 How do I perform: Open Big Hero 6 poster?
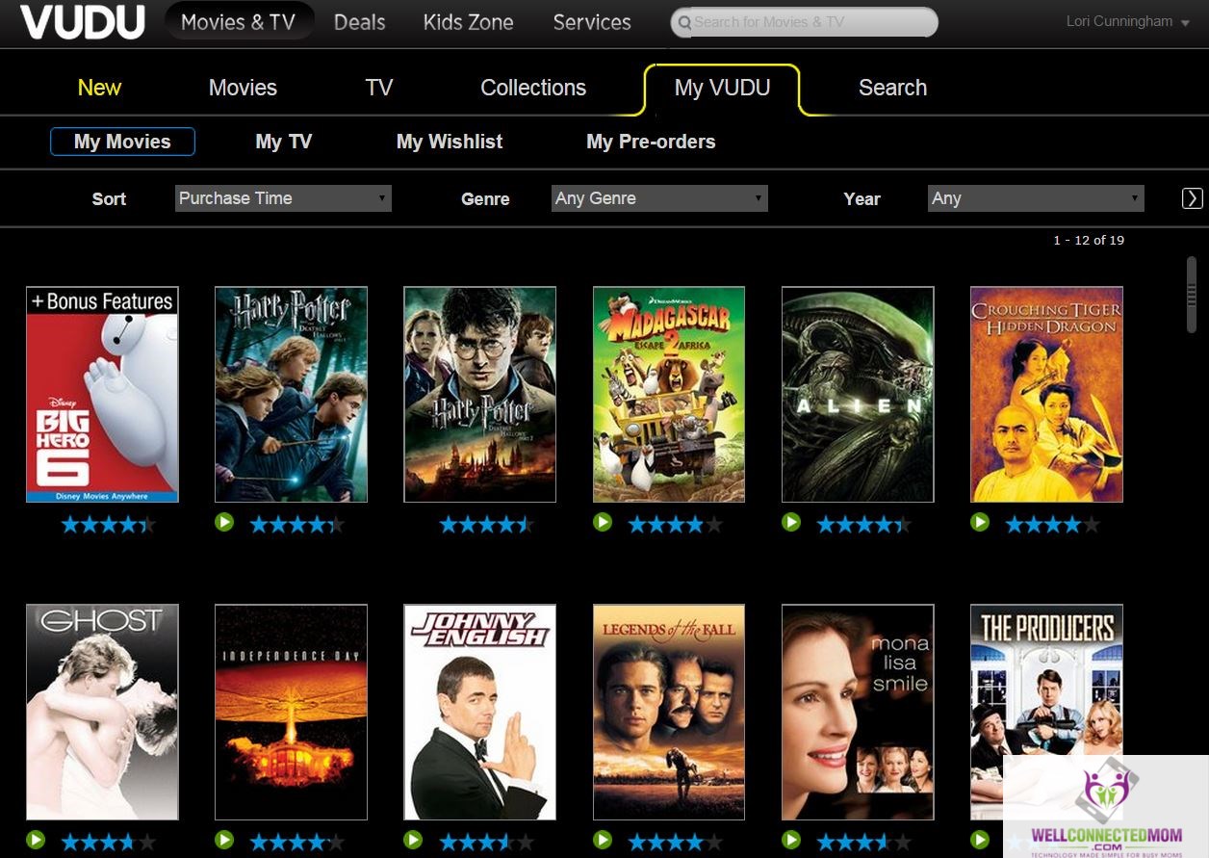tap(102, 395)
